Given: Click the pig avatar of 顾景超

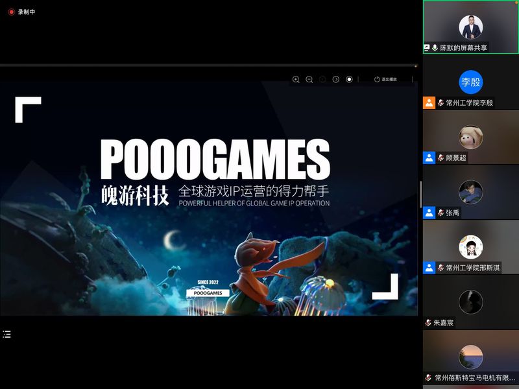Looking at the screenshot, I should tap(471, 136).
